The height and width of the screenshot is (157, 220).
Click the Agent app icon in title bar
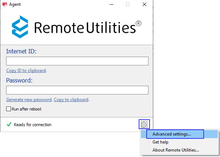point(5,5)
